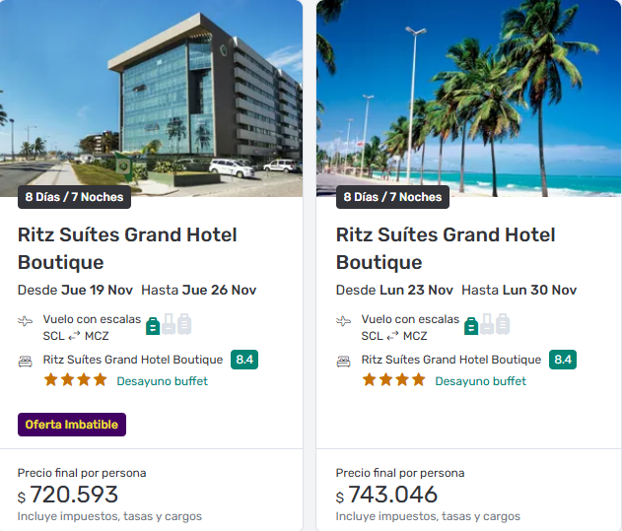
Task: Select the $720.593 price
Action: pyautogui.click(x=74, y=495)
